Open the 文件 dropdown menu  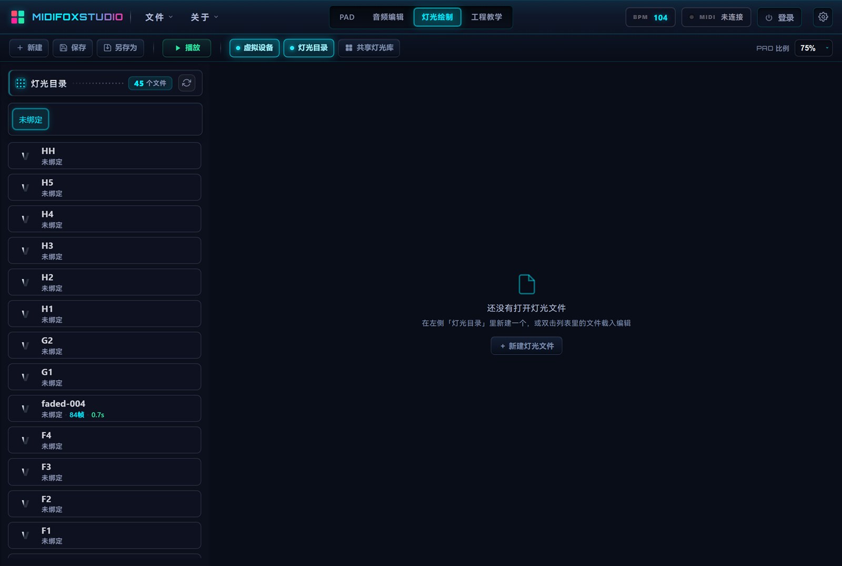click(159, 17)
